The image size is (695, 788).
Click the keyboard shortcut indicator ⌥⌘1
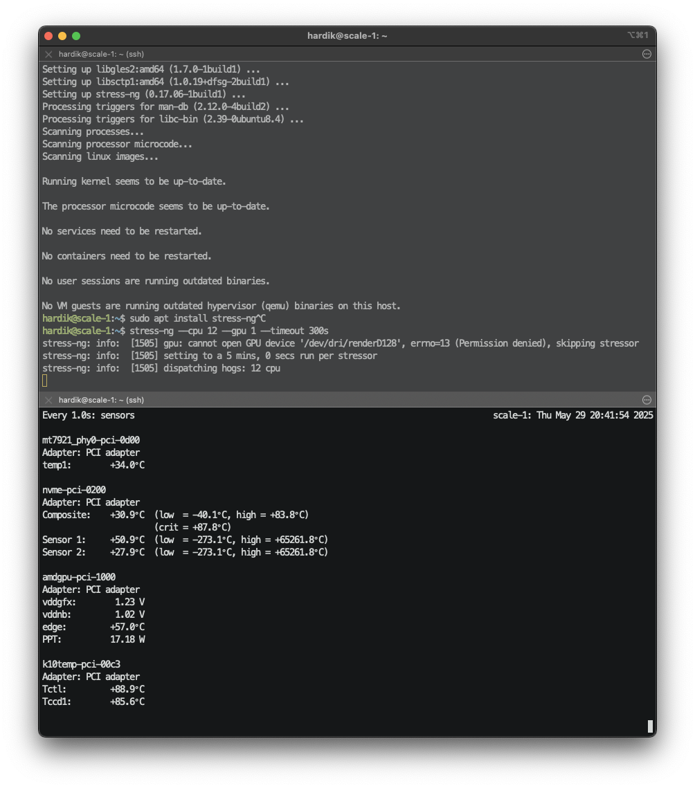coord(638,35)
